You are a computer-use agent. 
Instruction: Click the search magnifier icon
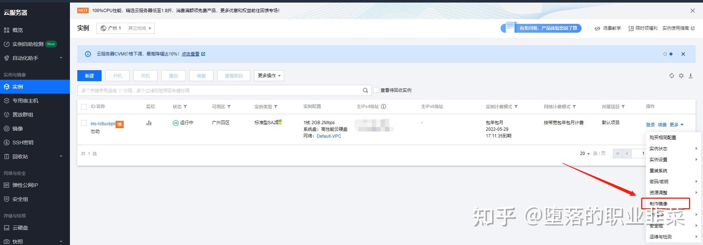pyautogui.click(x=365, y=90)
